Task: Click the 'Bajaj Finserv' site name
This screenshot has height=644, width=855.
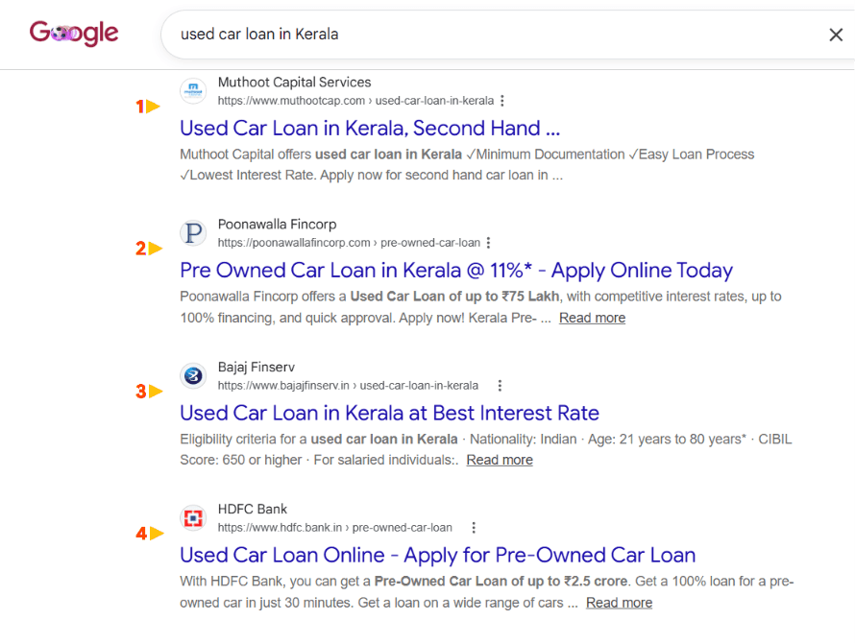Action: coord(256,368)
